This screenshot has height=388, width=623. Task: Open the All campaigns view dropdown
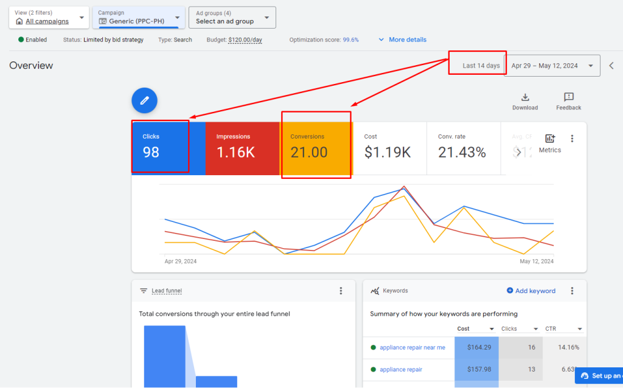click(47, 18)
